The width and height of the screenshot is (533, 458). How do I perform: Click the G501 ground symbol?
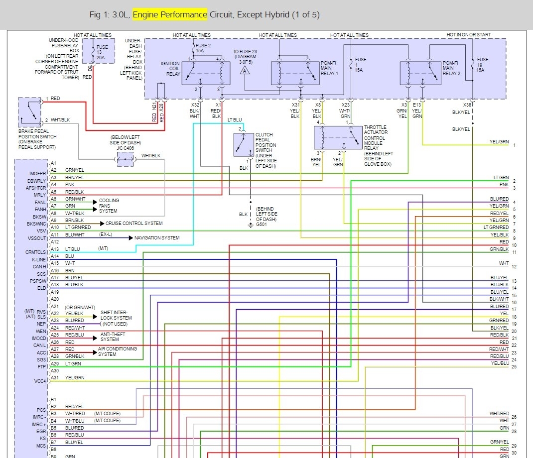click(x=251, y=225)
